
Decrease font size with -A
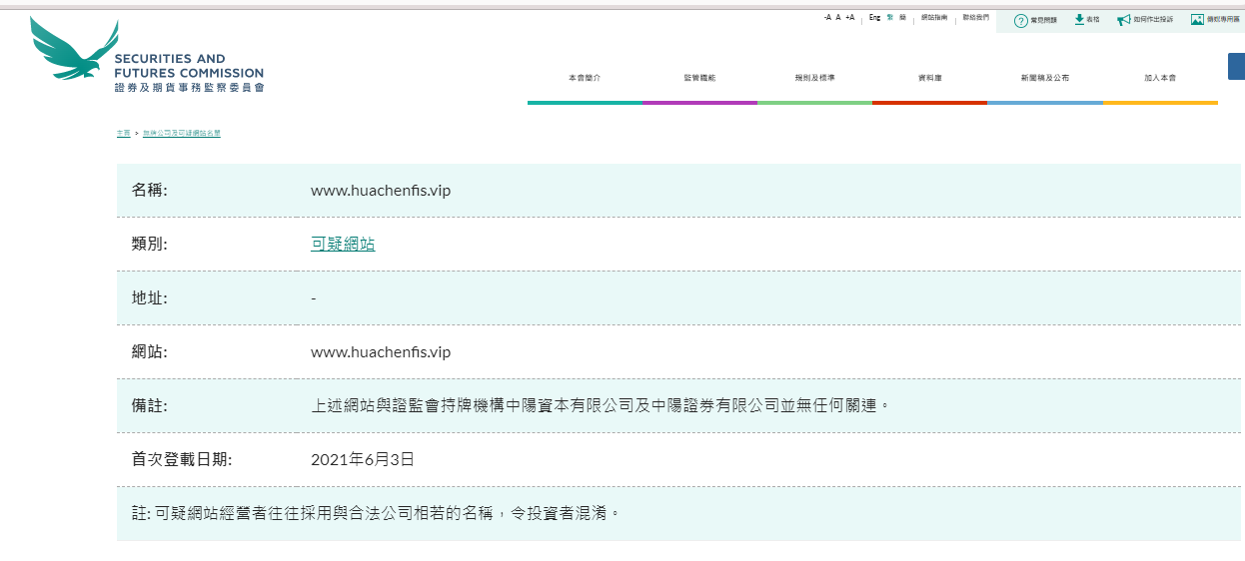tap(827, 18)
